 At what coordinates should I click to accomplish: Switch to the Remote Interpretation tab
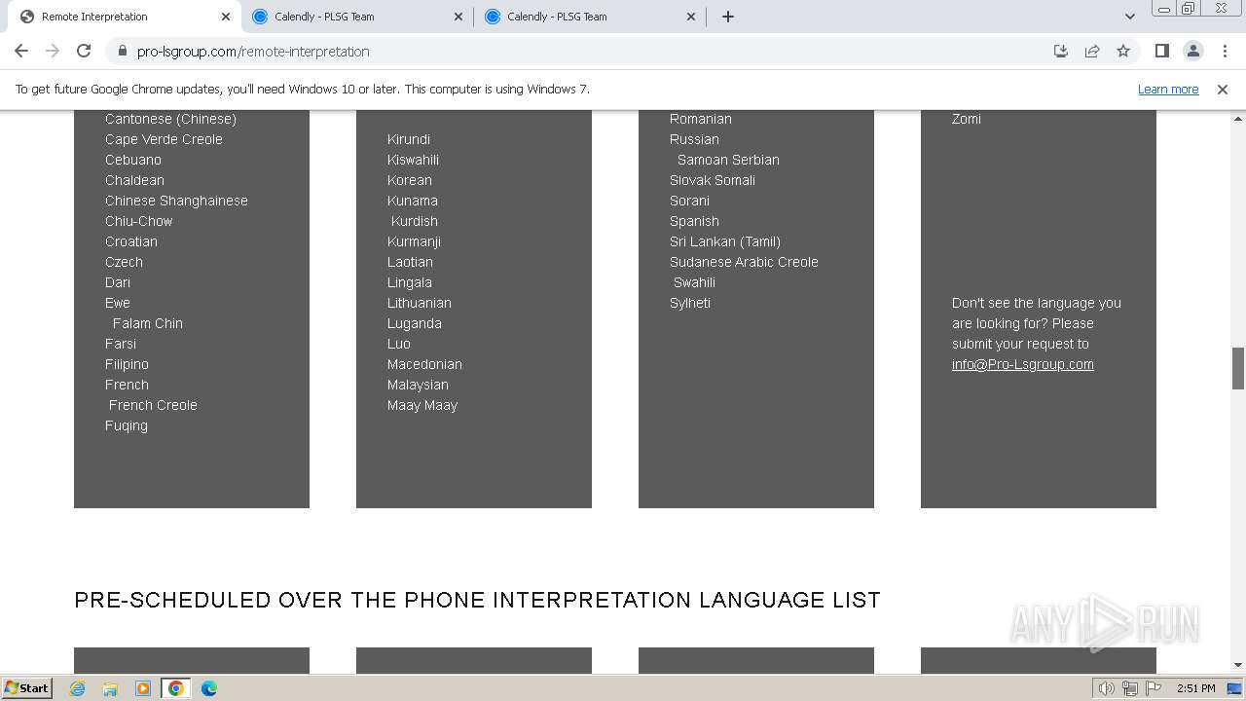[x=124, y=17]
